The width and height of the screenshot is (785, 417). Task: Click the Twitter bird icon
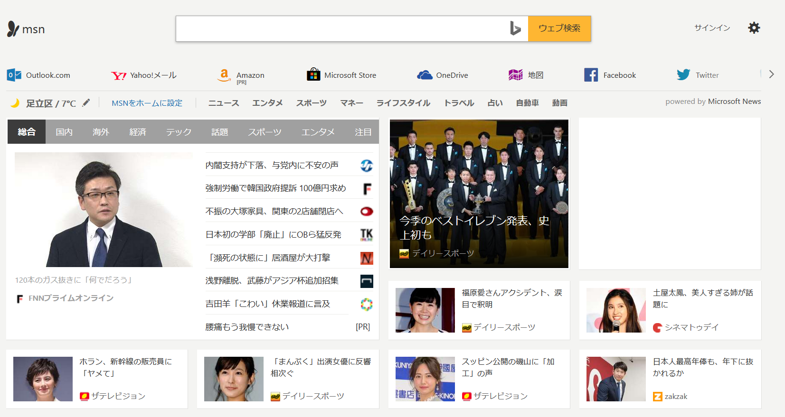[683, 75]
